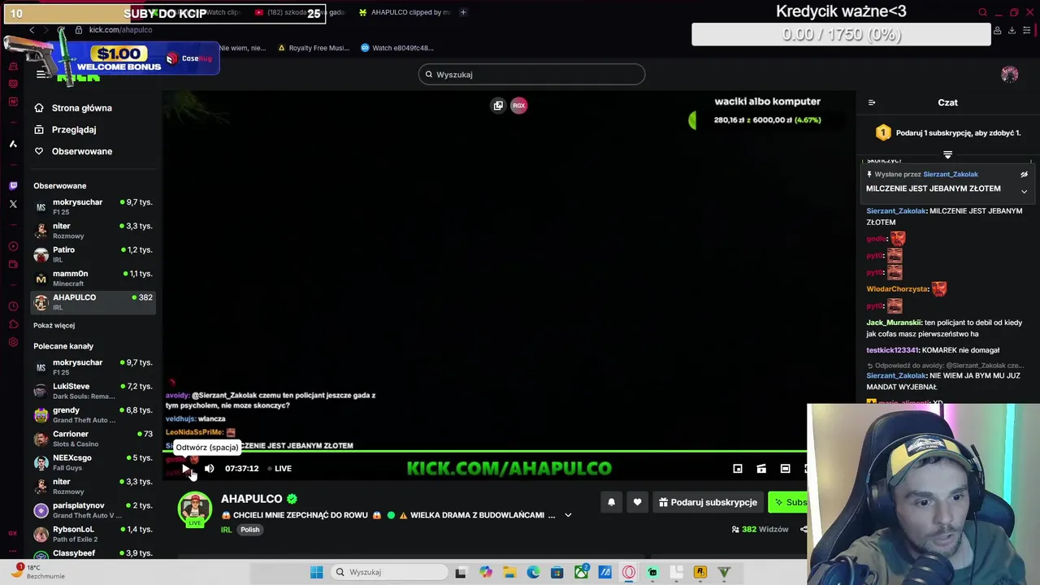
Task: Open File Explorer from the taskbar
Action: [x=509, y=572]
